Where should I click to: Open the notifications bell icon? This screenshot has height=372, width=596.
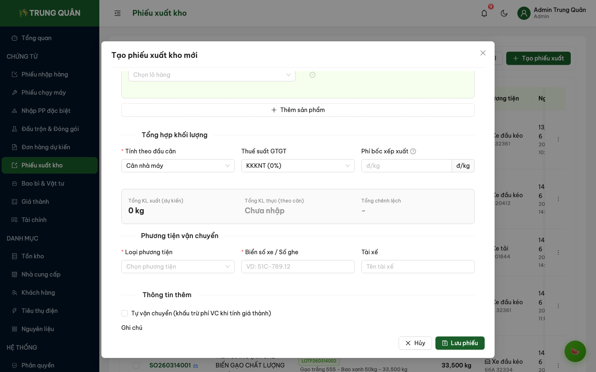(484, 13)
